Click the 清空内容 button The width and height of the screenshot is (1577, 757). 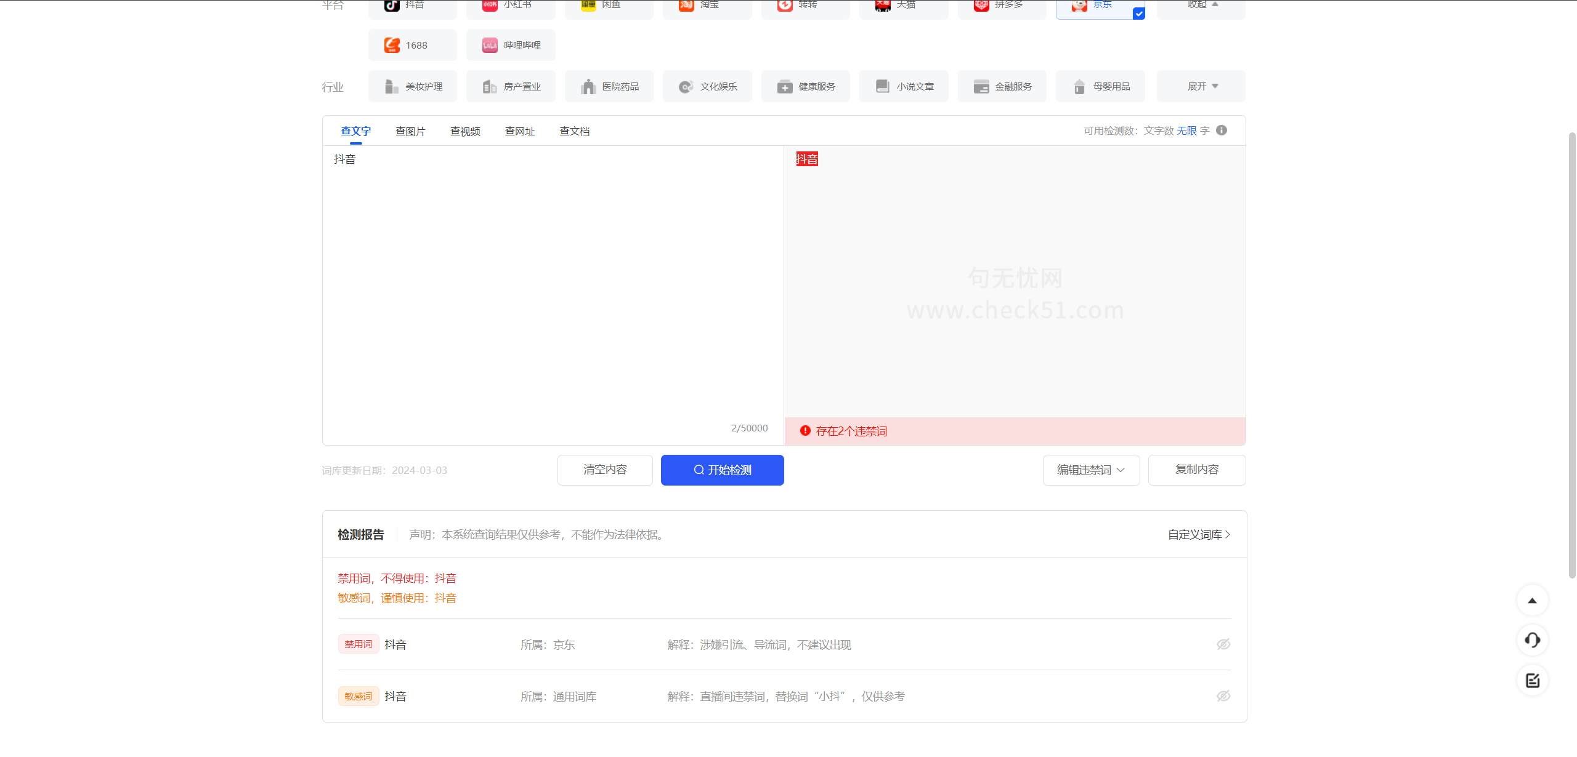point(605,470)
